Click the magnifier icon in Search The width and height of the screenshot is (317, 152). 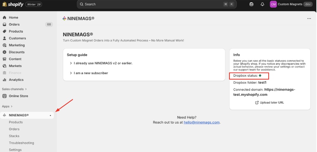[x=82, y=4]
